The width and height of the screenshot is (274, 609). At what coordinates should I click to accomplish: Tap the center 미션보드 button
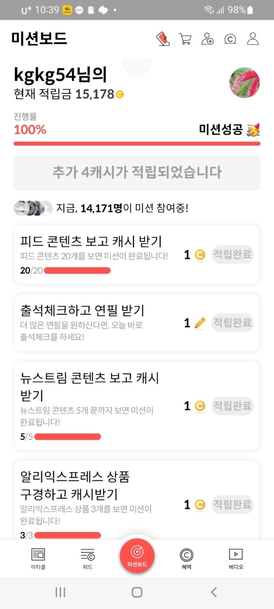coord(137,555)
